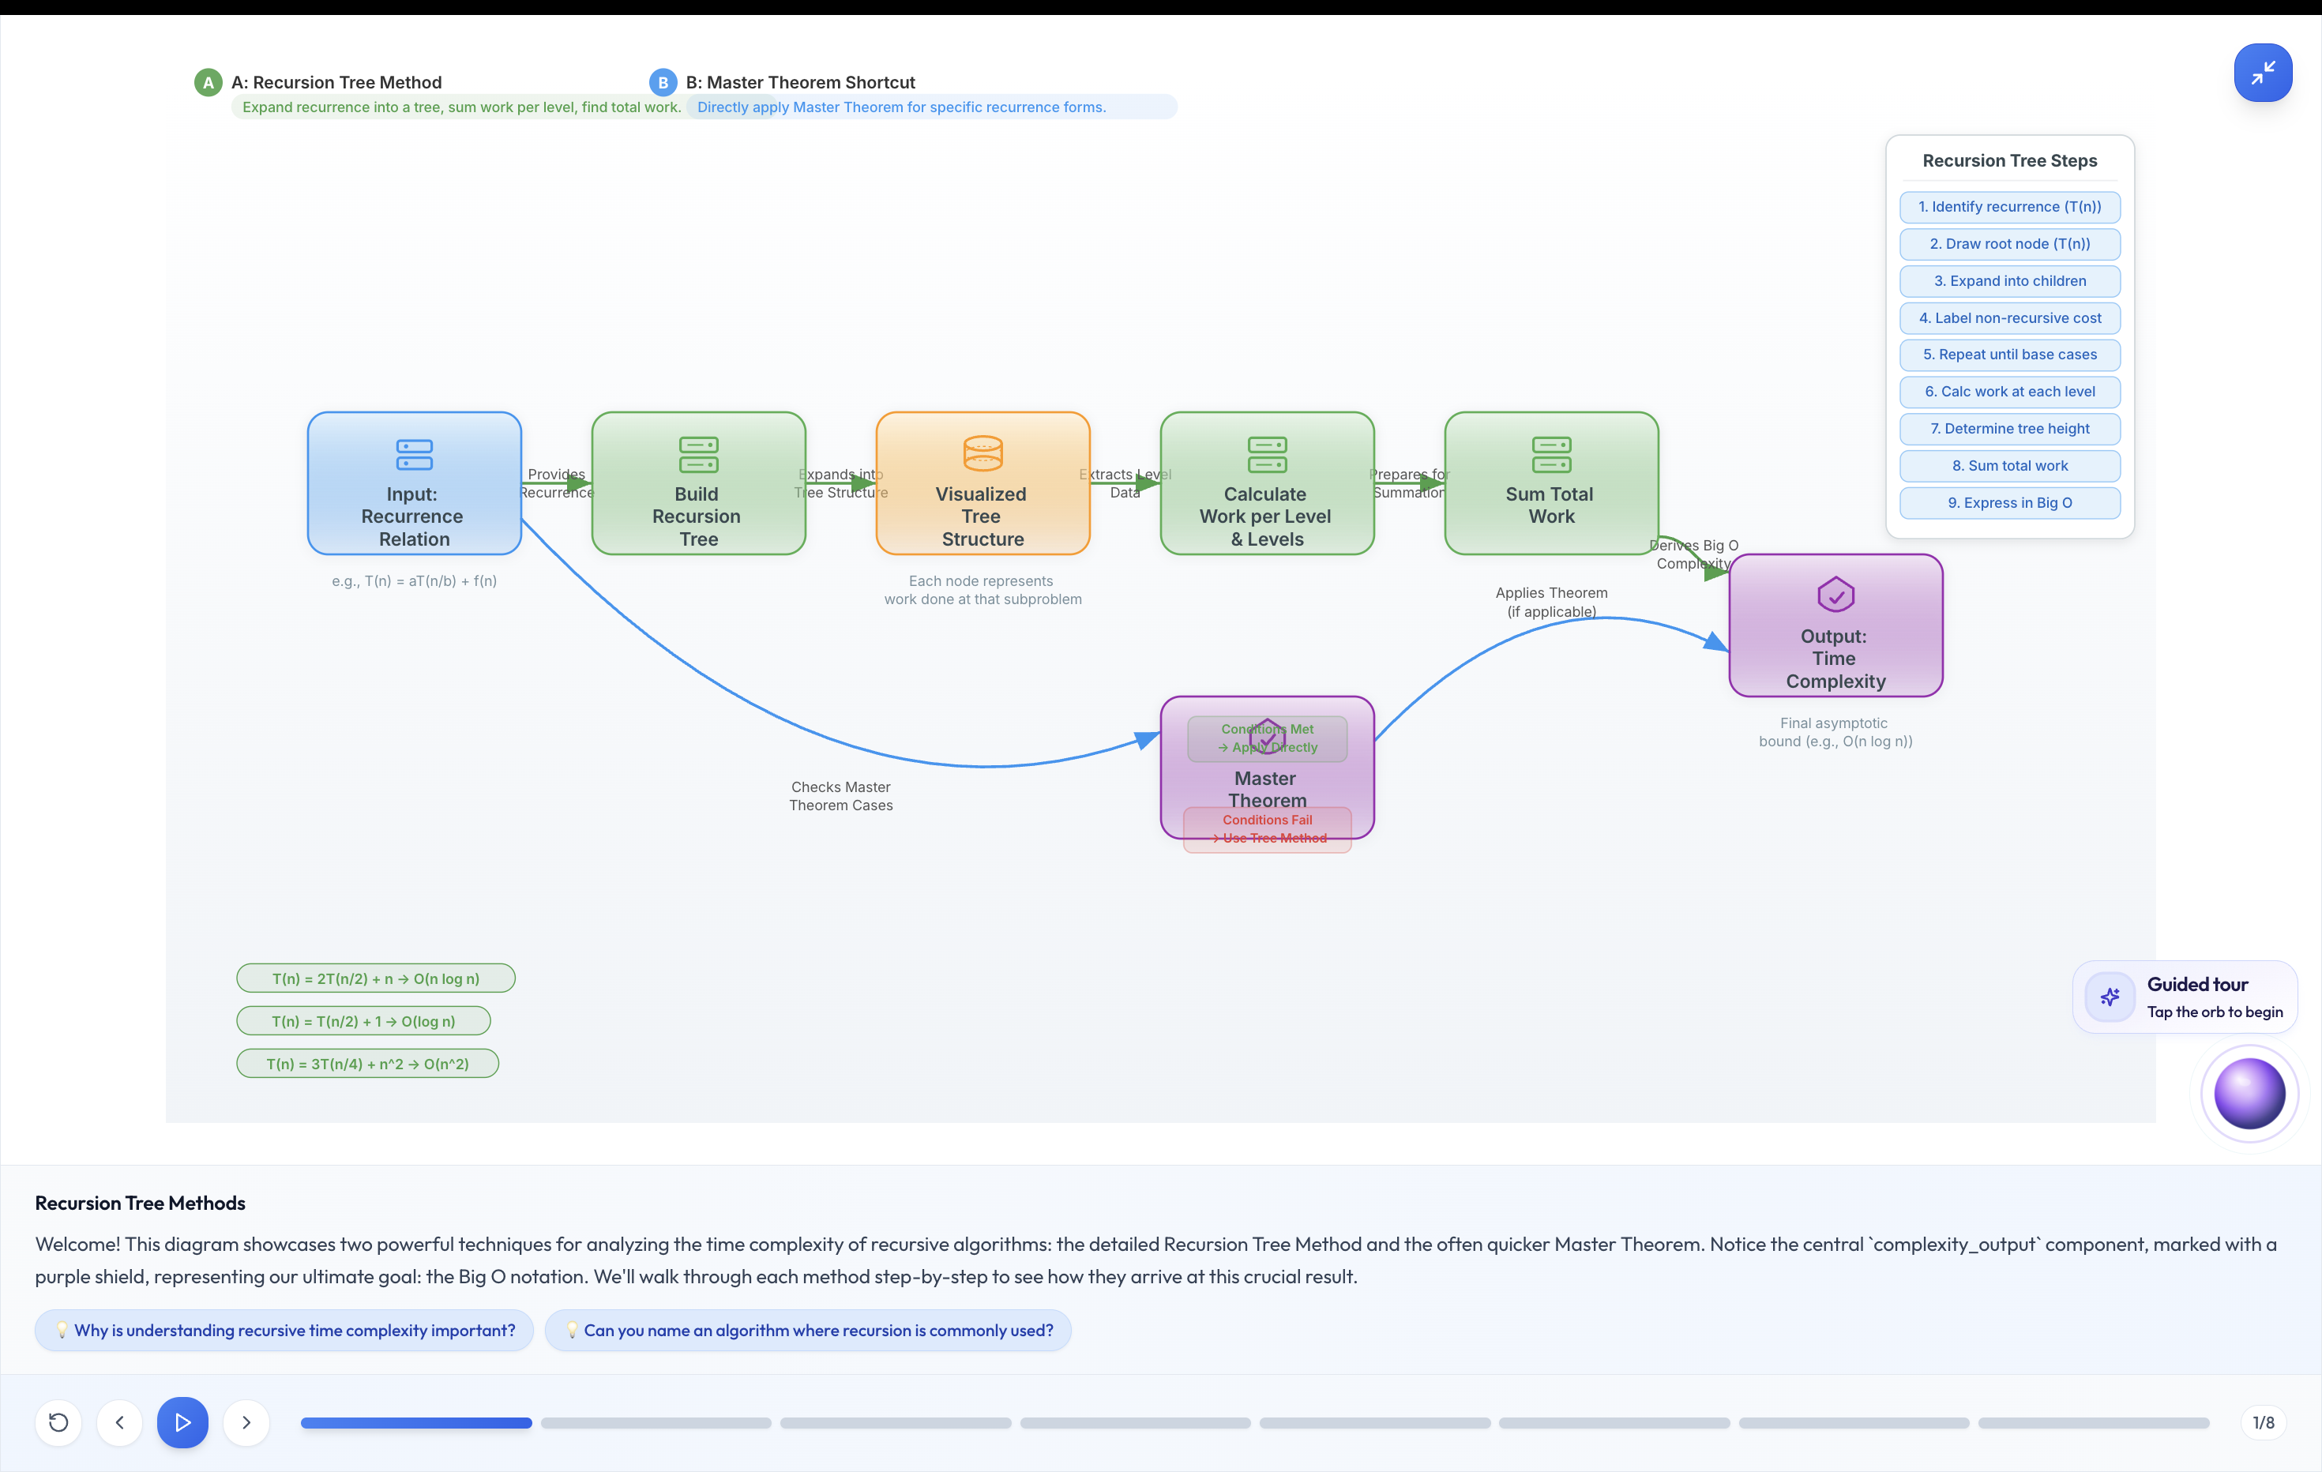Screen dimensions: 2322x1472
Task: Click the restart tour icon
Action: (x=58, y=1422)
